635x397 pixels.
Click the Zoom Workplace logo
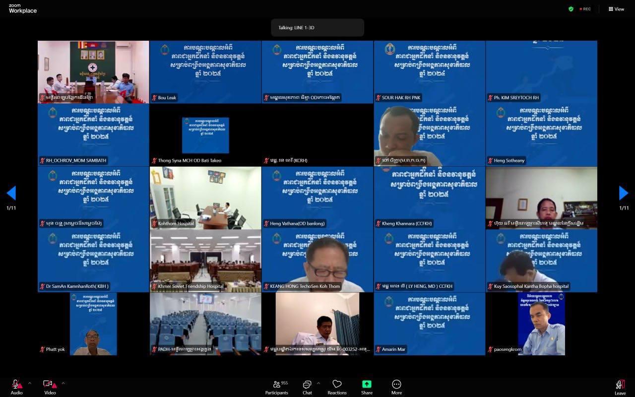[23, 8]
